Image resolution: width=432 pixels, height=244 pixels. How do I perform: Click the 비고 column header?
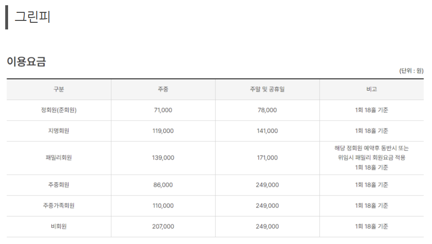click(x=372, y=89)
